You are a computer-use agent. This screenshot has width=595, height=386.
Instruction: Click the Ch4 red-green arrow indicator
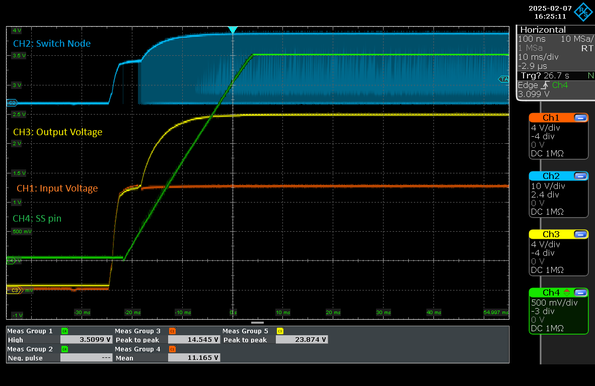(x=567, y=293)
